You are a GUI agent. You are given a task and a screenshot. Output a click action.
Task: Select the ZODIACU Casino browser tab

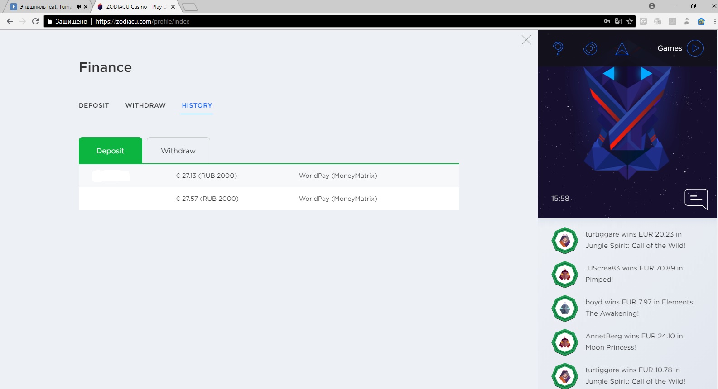[136, 7]
